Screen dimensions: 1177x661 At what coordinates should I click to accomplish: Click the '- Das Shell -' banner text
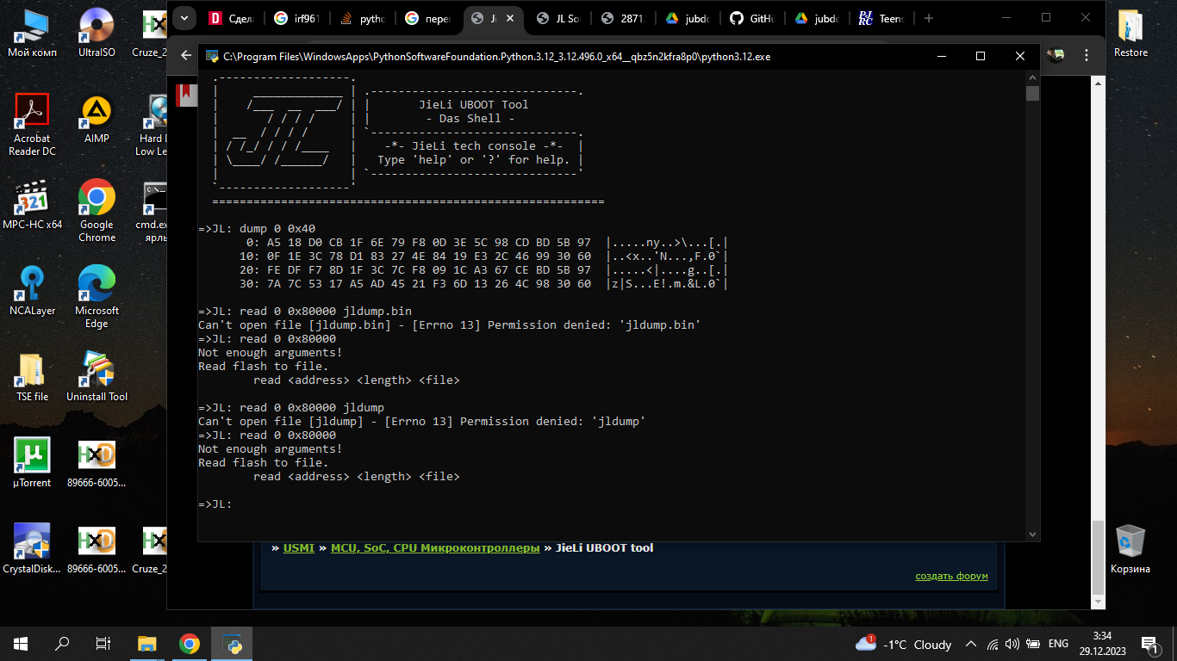point(470,118)
